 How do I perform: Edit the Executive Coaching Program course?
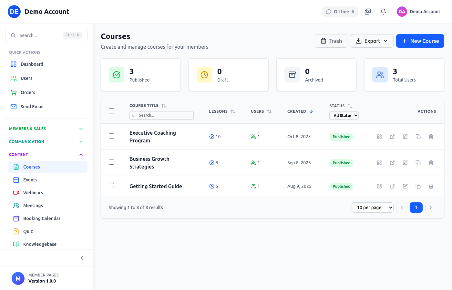coord(405,137)
